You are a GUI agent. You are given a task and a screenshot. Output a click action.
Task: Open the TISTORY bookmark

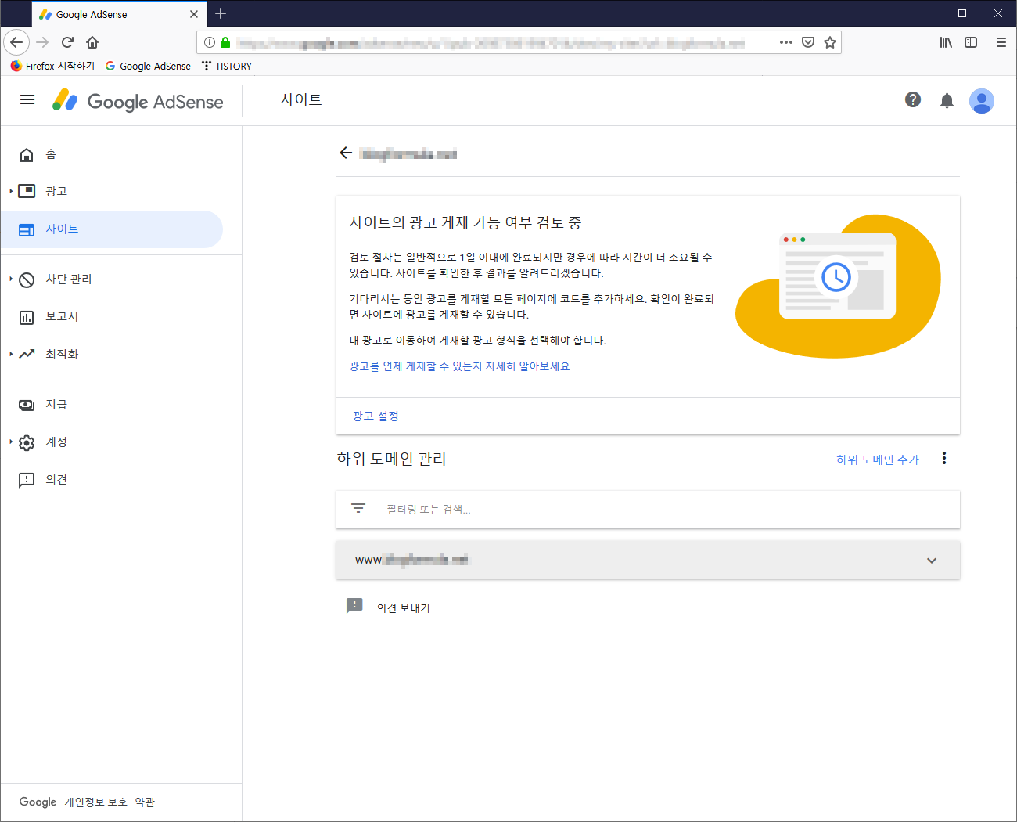(x=227, y=66)
